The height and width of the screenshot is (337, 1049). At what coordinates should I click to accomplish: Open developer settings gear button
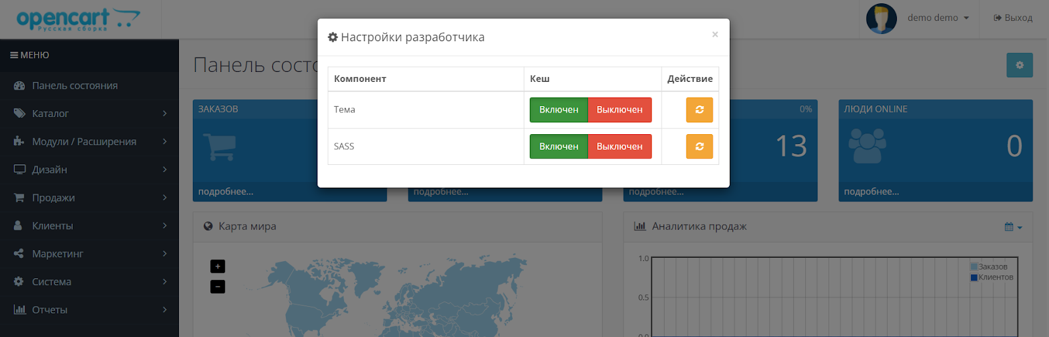click(1019, 65)
